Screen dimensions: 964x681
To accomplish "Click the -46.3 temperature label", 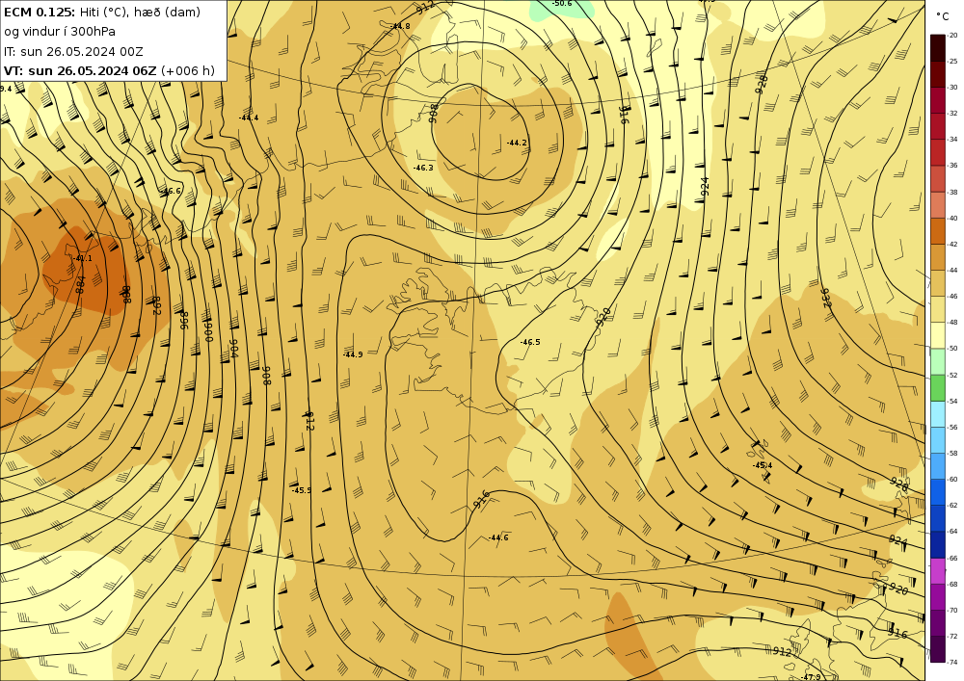I will pyautogui.click(x=423, y=168).
